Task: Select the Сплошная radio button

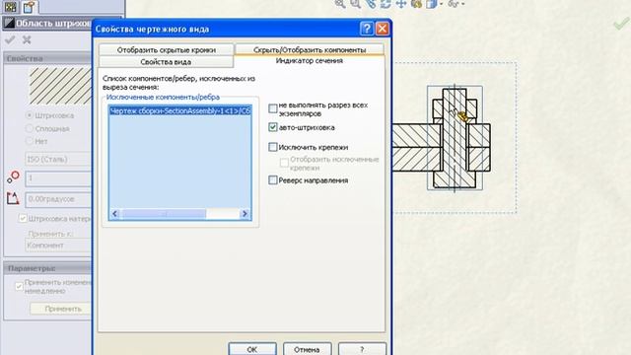Action: click(x=29, y=128)
